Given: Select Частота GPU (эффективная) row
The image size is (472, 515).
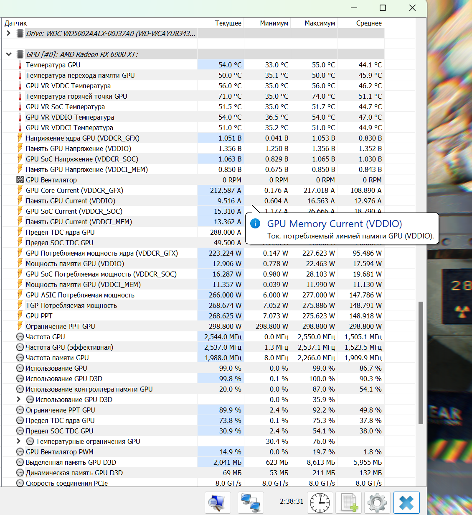Looking at the screenshot, I should [x=193, y=347].
